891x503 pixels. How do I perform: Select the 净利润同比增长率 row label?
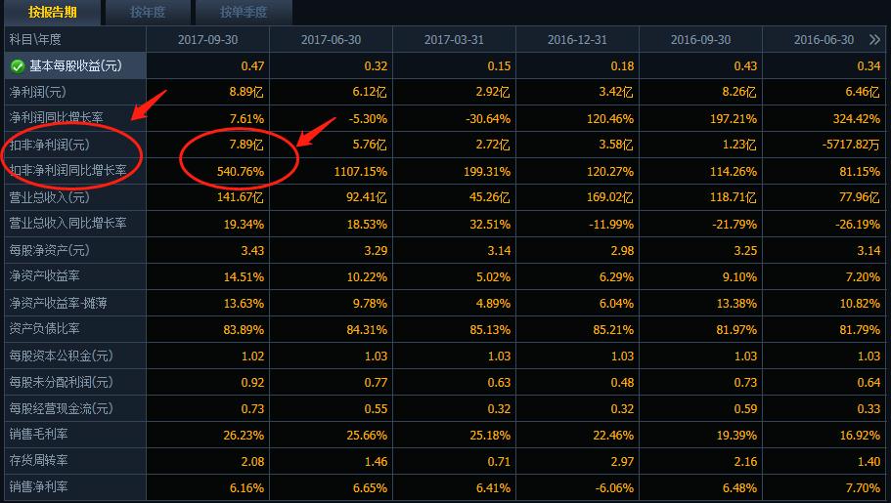point(57,117)
